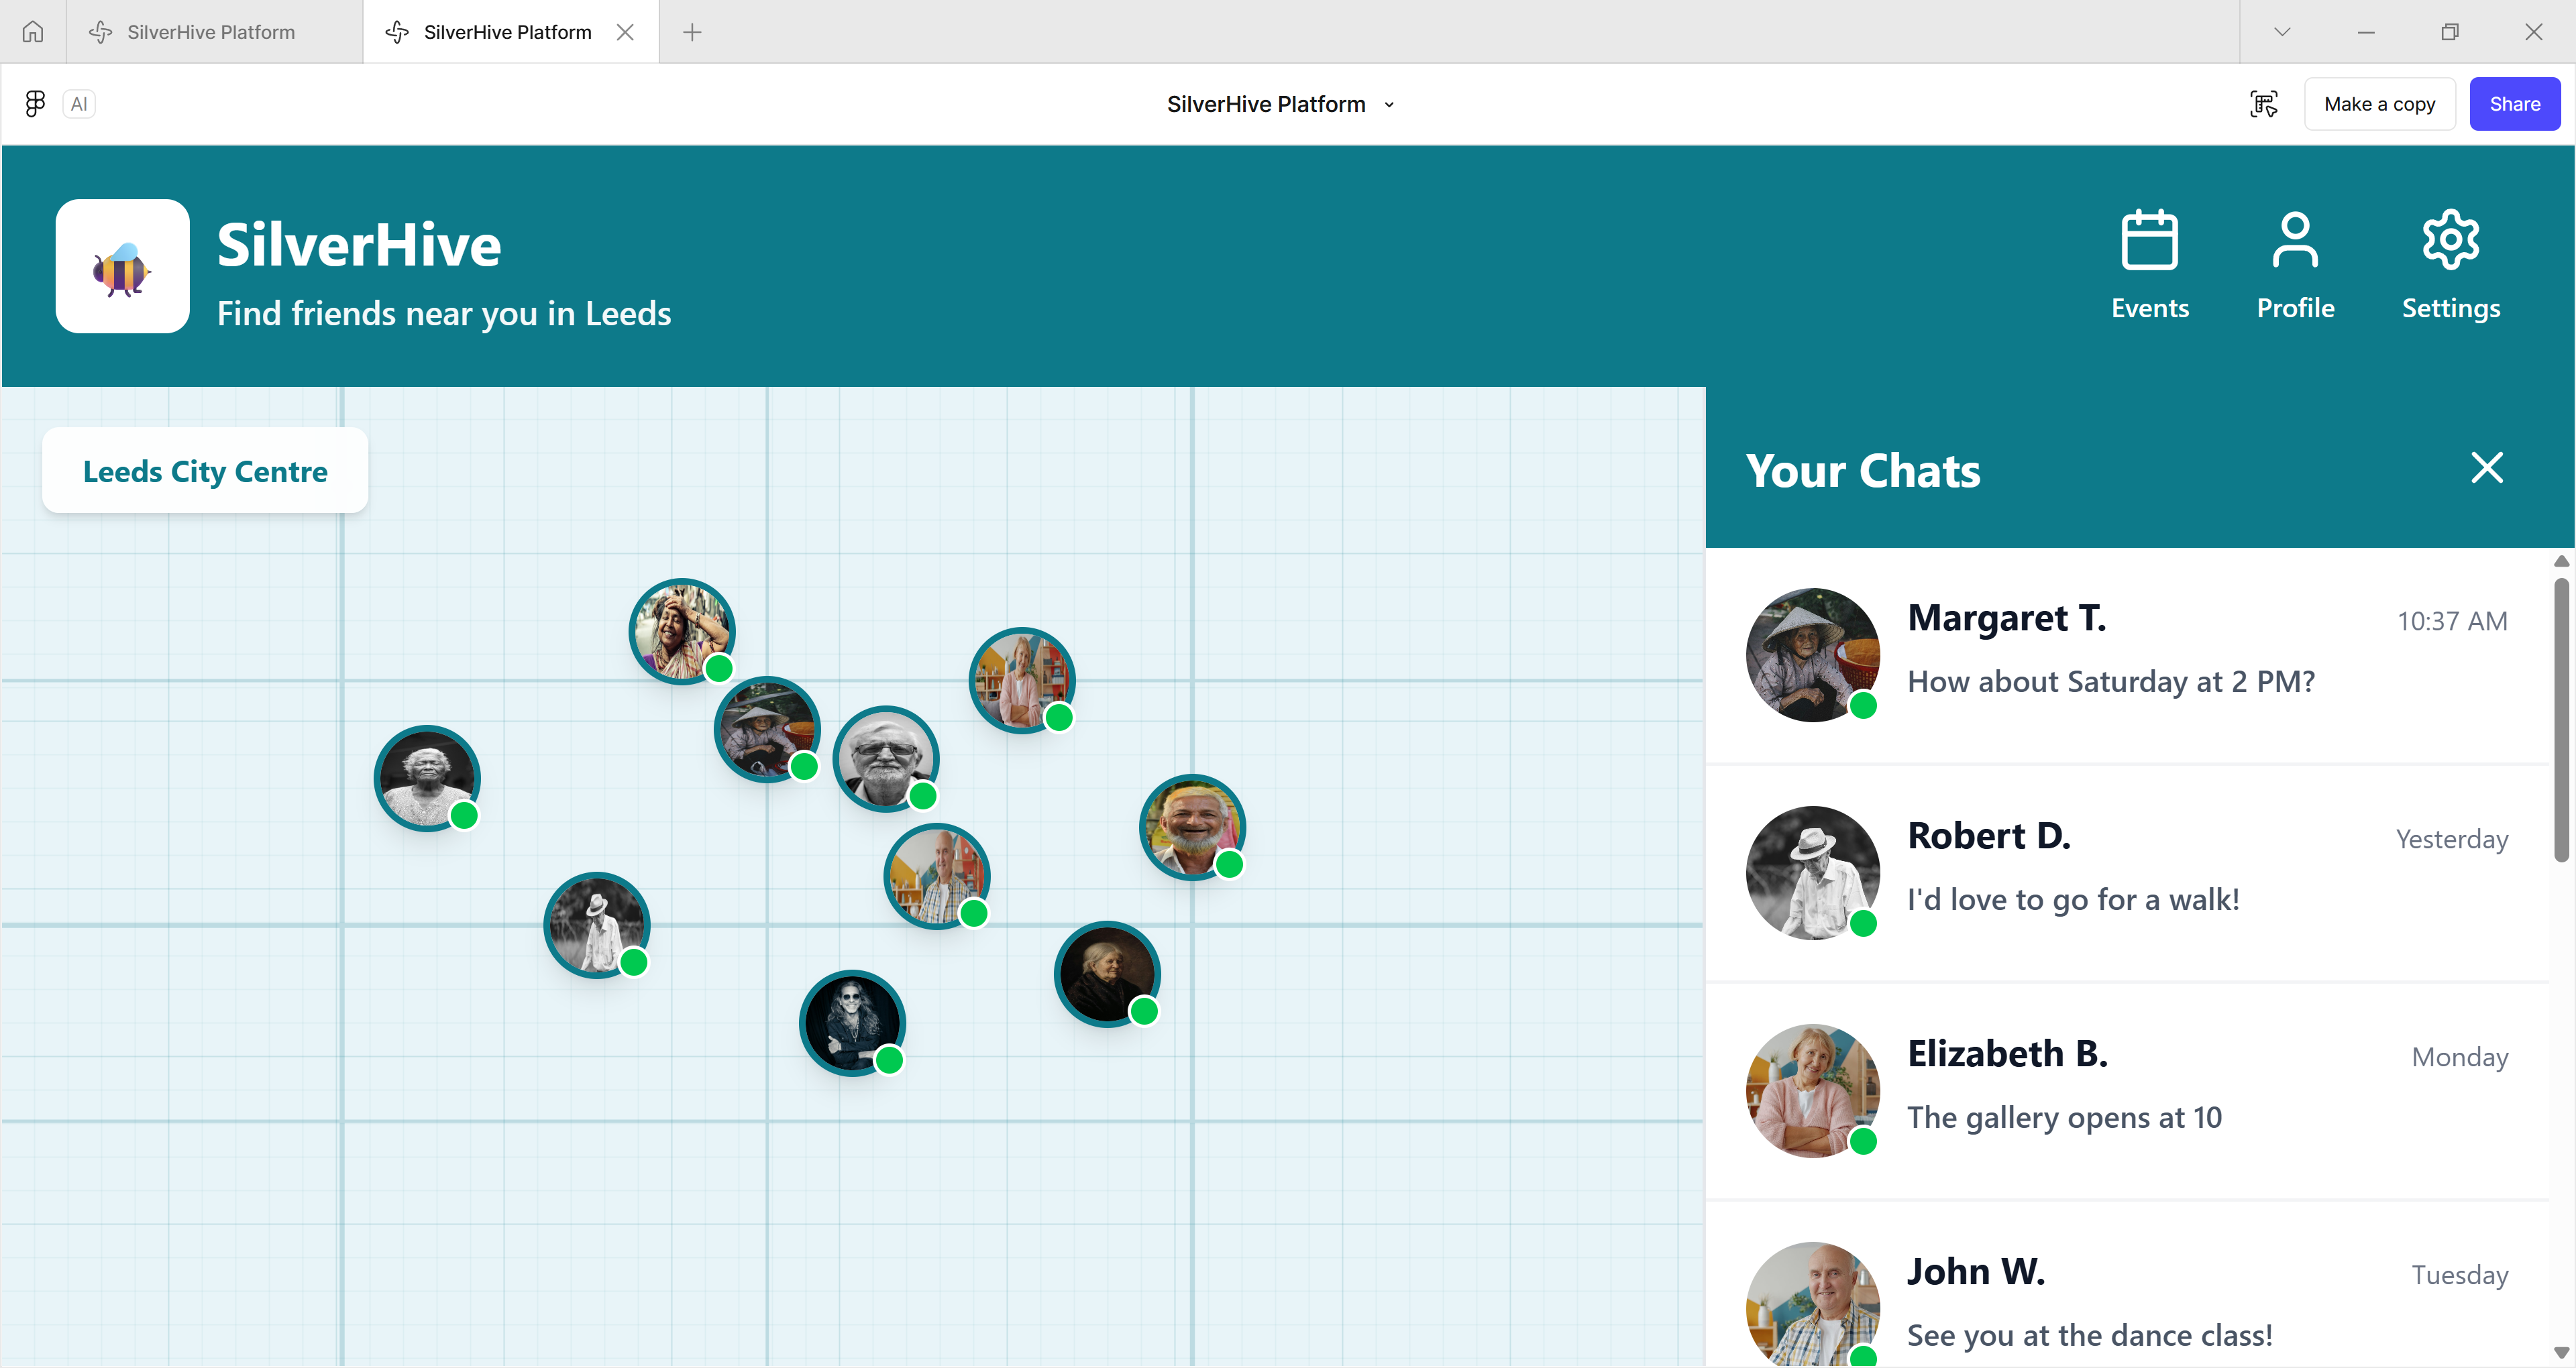Image resolution: width=2576 pixels, height=1368 pixels.
Task: Select map pin of man wearing white hat
Action: click(597, 926)
